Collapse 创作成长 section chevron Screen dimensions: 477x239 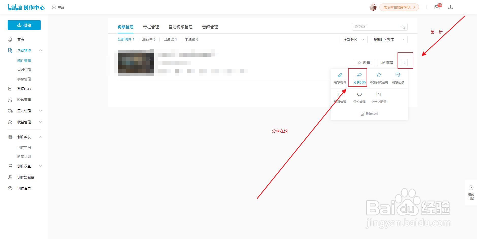coord(41,137)
